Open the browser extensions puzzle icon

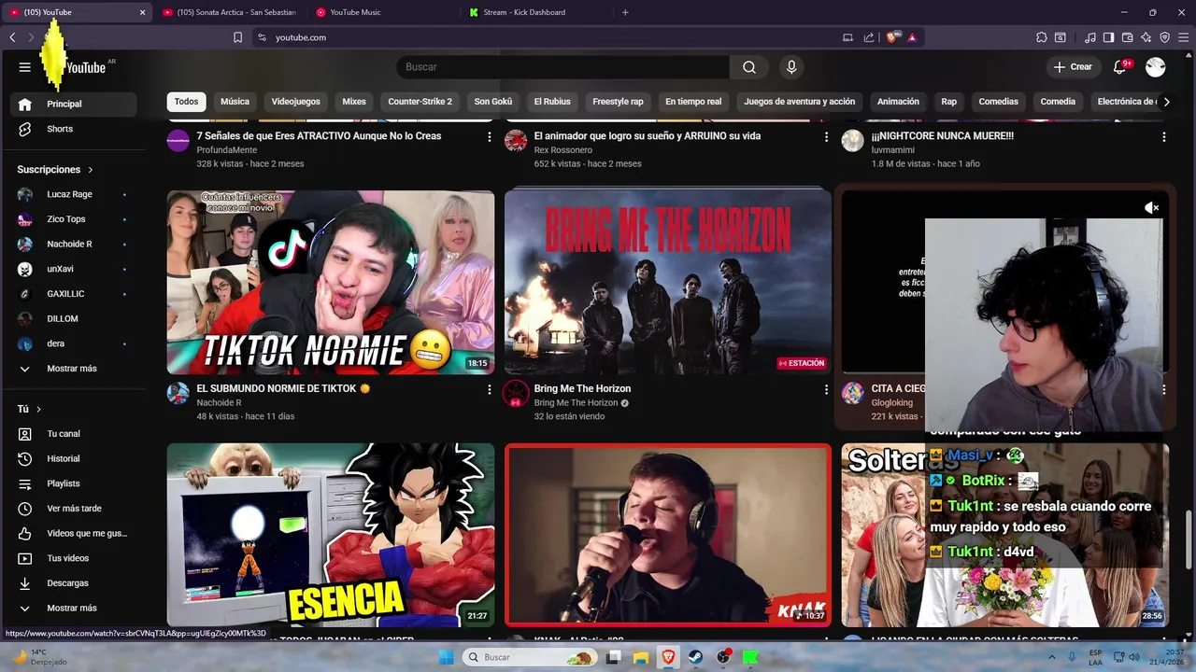[1042, 37]
